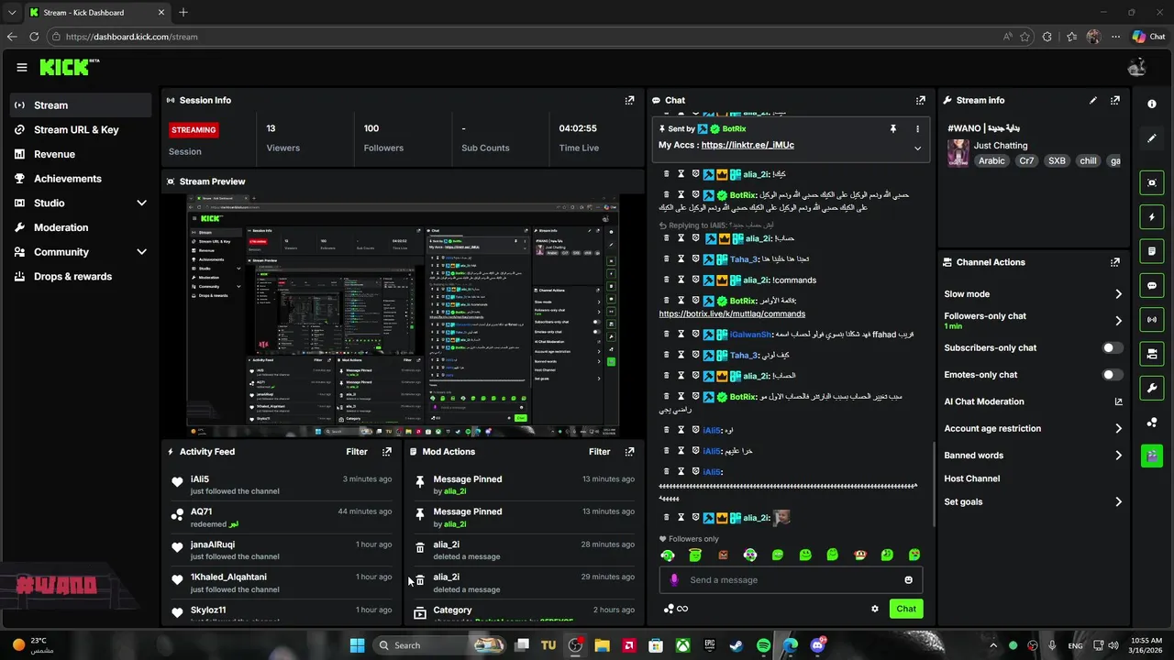
Task: Pop out the Stream info panel
Action: click(x=1115, y=100)
